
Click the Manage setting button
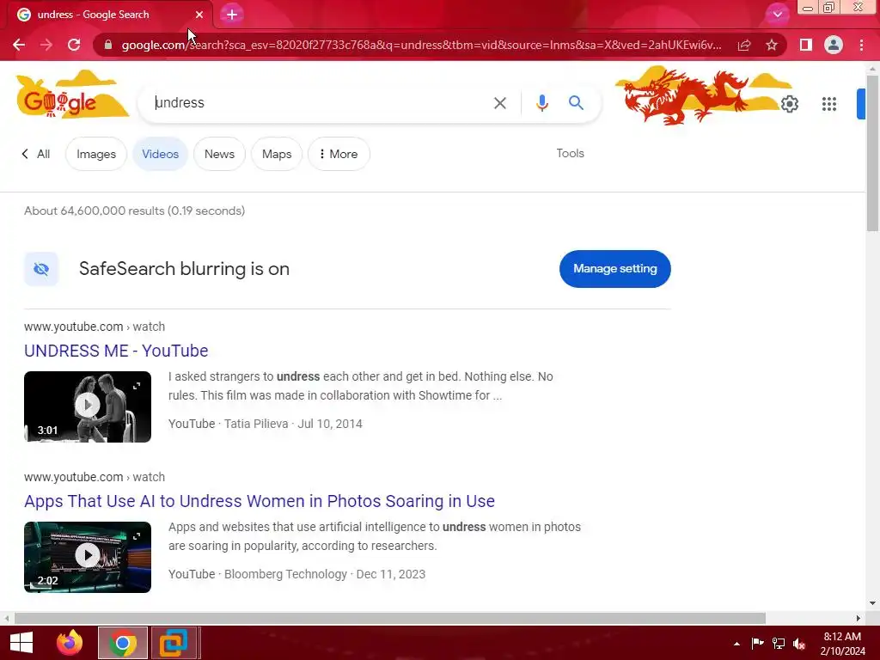pyautogui.click(x=615, y=269)
